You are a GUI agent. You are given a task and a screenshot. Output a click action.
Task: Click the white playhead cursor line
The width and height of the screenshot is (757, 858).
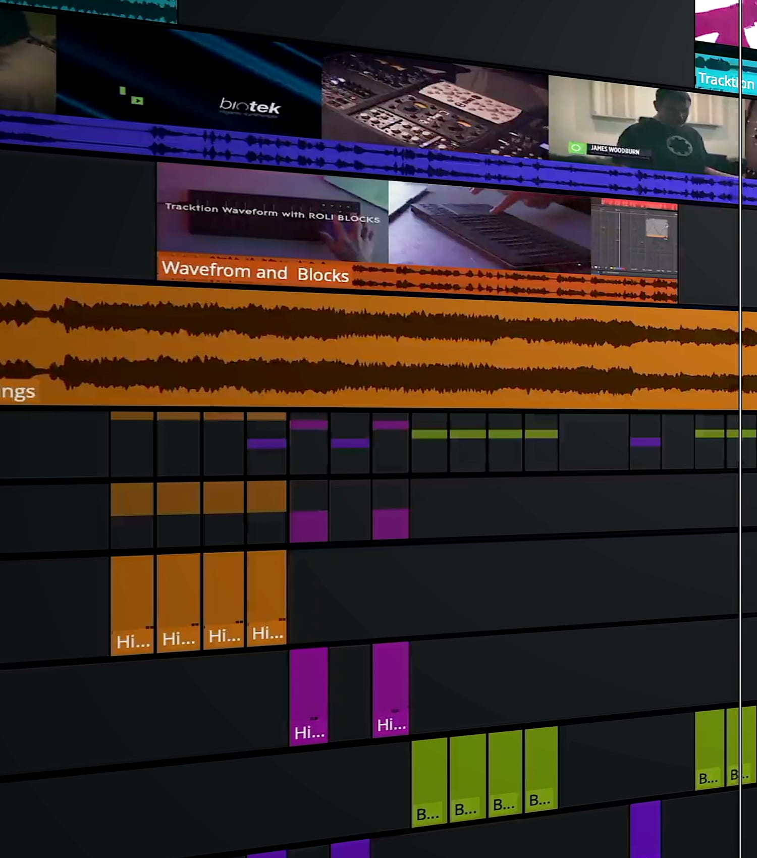pos(740,429)
